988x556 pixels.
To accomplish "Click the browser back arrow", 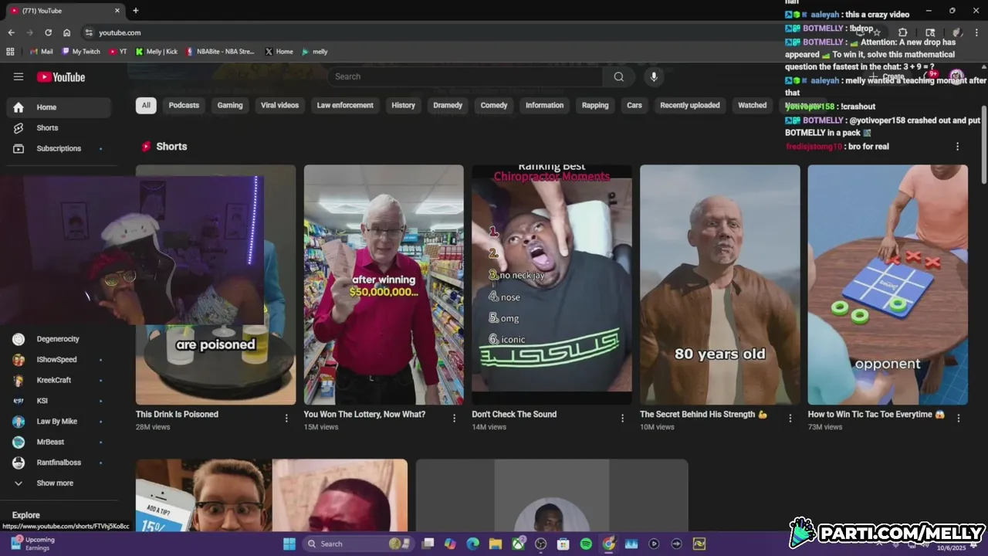I will pos(11,32).
